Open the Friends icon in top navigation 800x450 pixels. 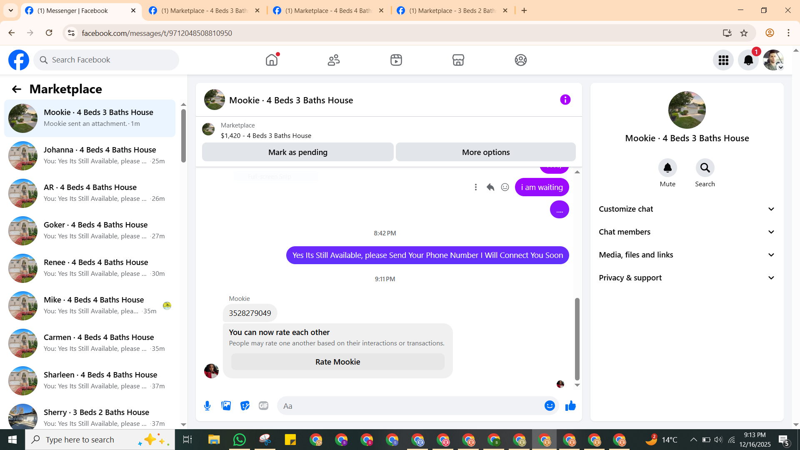[x=334, y=60]
